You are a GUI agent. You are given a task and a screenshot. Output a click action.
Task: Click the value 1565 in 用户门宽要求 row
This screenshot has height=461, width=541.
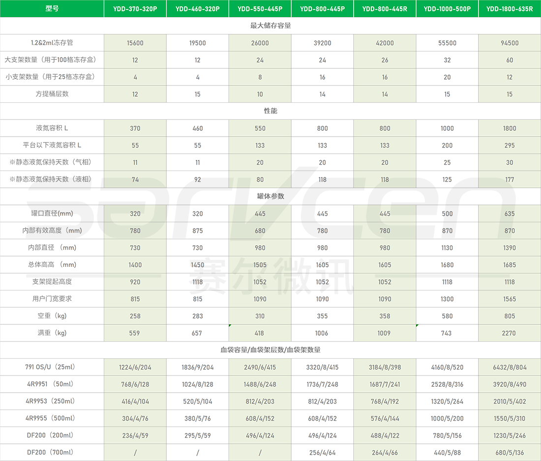pos(510,299)
